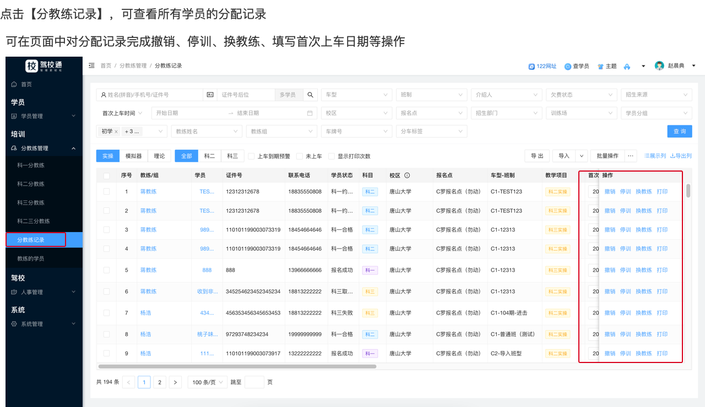Go to next page arrow in pagination
Viewport: 705px width, 407px height.
175,382
